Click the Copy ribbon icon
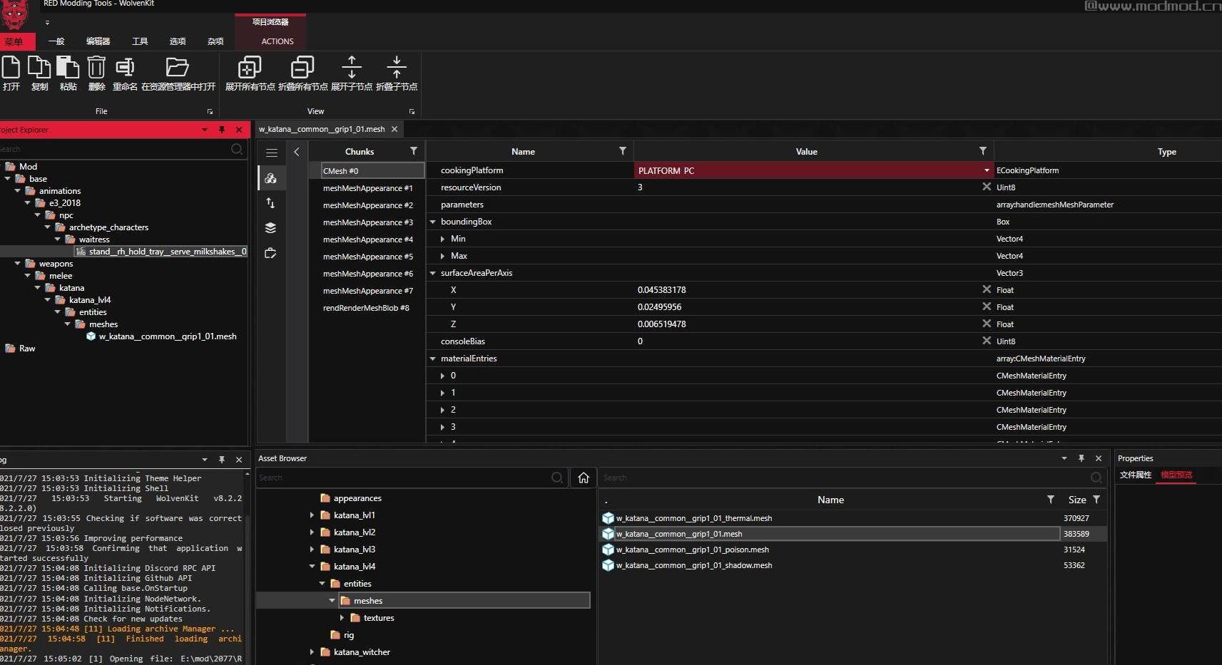 point(39,67)
